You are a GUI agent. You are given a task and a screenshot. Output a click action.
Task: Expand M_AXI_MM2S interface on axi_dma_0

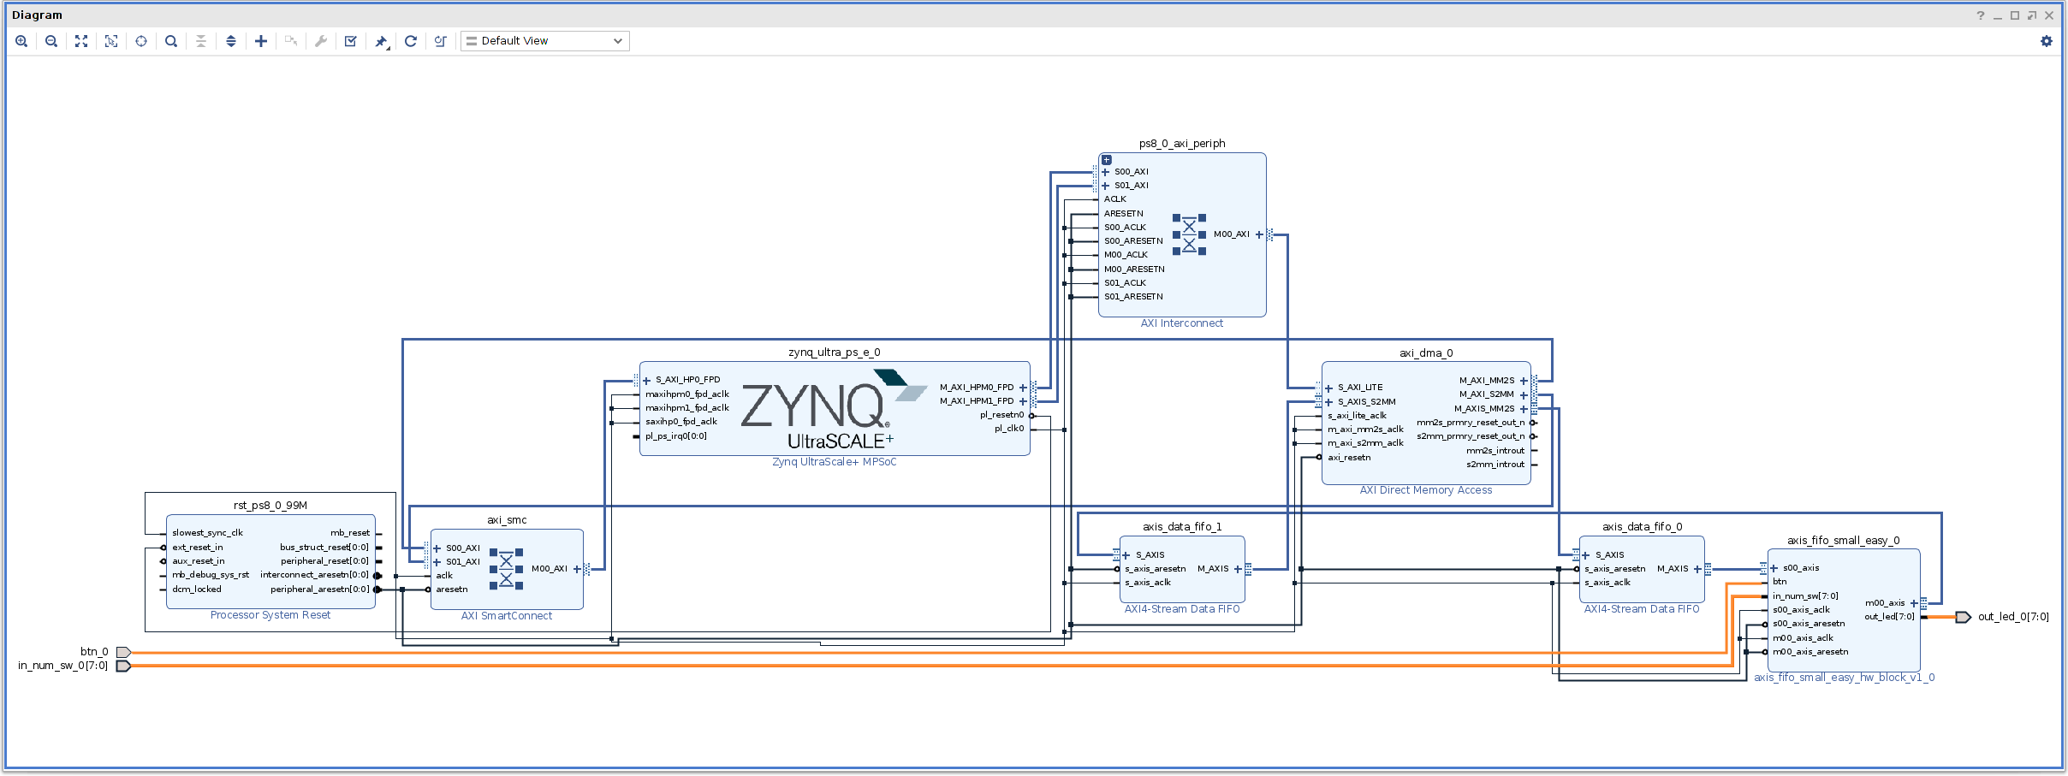1524,381
